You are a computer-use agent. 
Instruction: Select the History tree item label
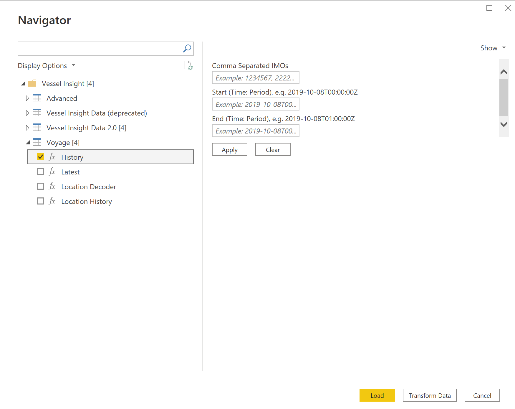(x=72, y=157)
